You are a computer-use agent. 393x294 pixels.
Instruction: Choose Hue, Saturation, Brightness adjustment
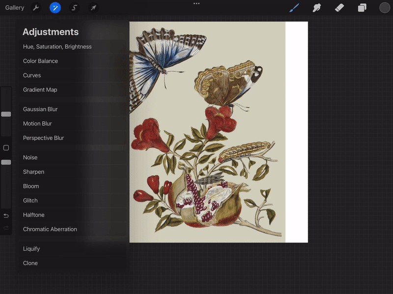click(x=57, y=47)
